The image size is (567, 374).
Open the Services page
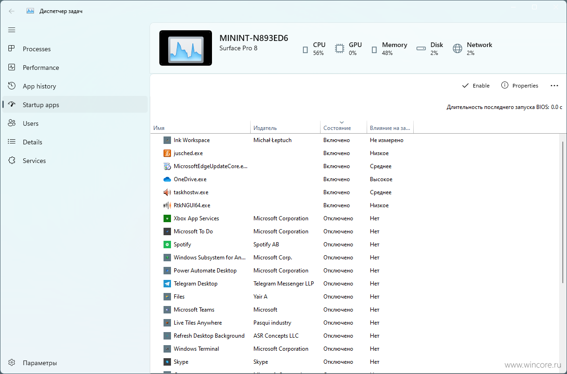point(75,161)
